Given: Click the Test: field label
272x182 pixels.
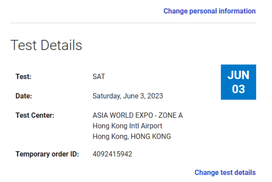Looking at the screenshot, I should pyautogui.click(x=24, y=76).
